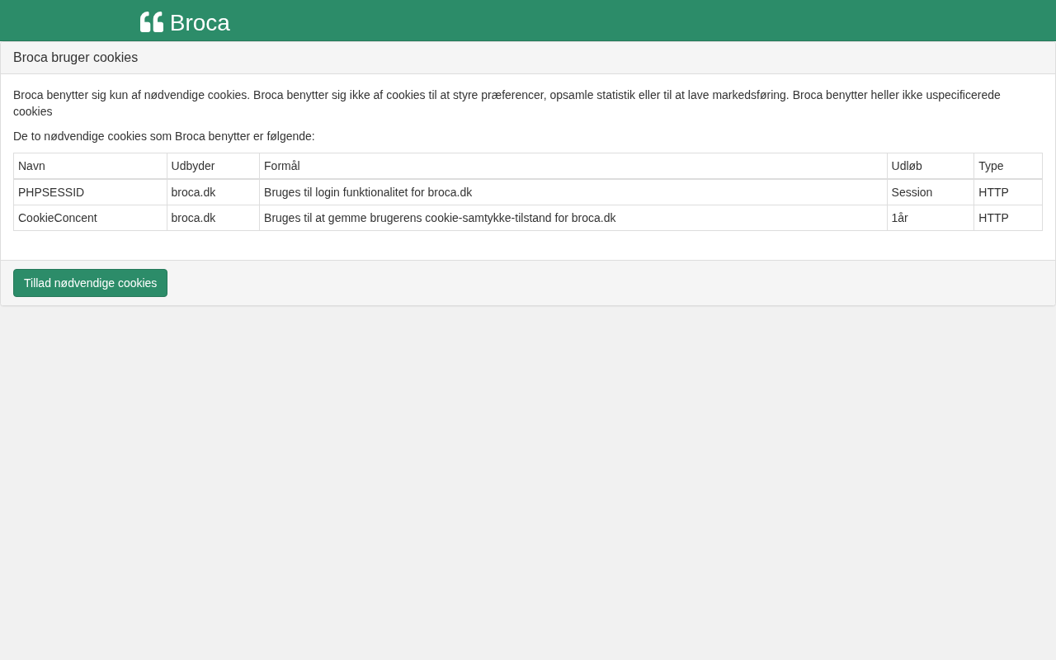The width and height of the screenshot is (1056, 660).
Task: Click HTTP type in PHPSESSID row
Action: (x=1007, y=192)
